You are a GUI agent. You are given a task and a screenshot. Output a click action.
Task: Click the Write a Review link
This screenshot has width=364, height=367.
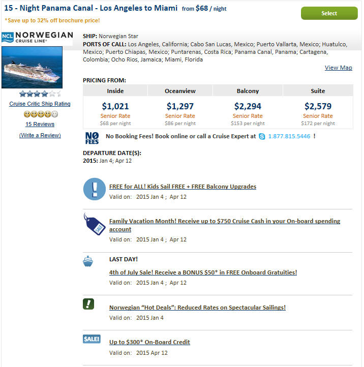click(x=40, y=135)
